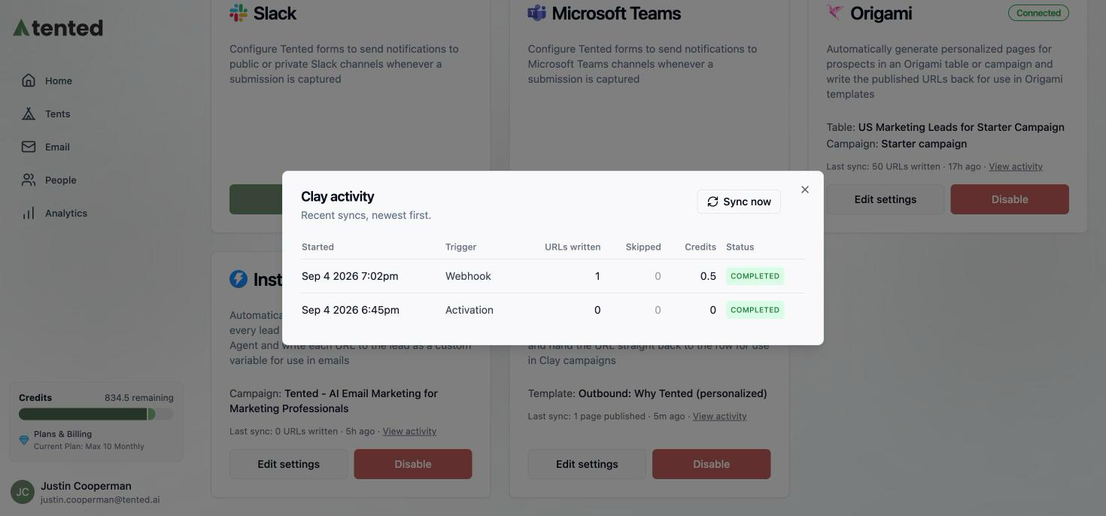Click the Connected badge on Origami

pyautogui.click(x=1038, y=13)
